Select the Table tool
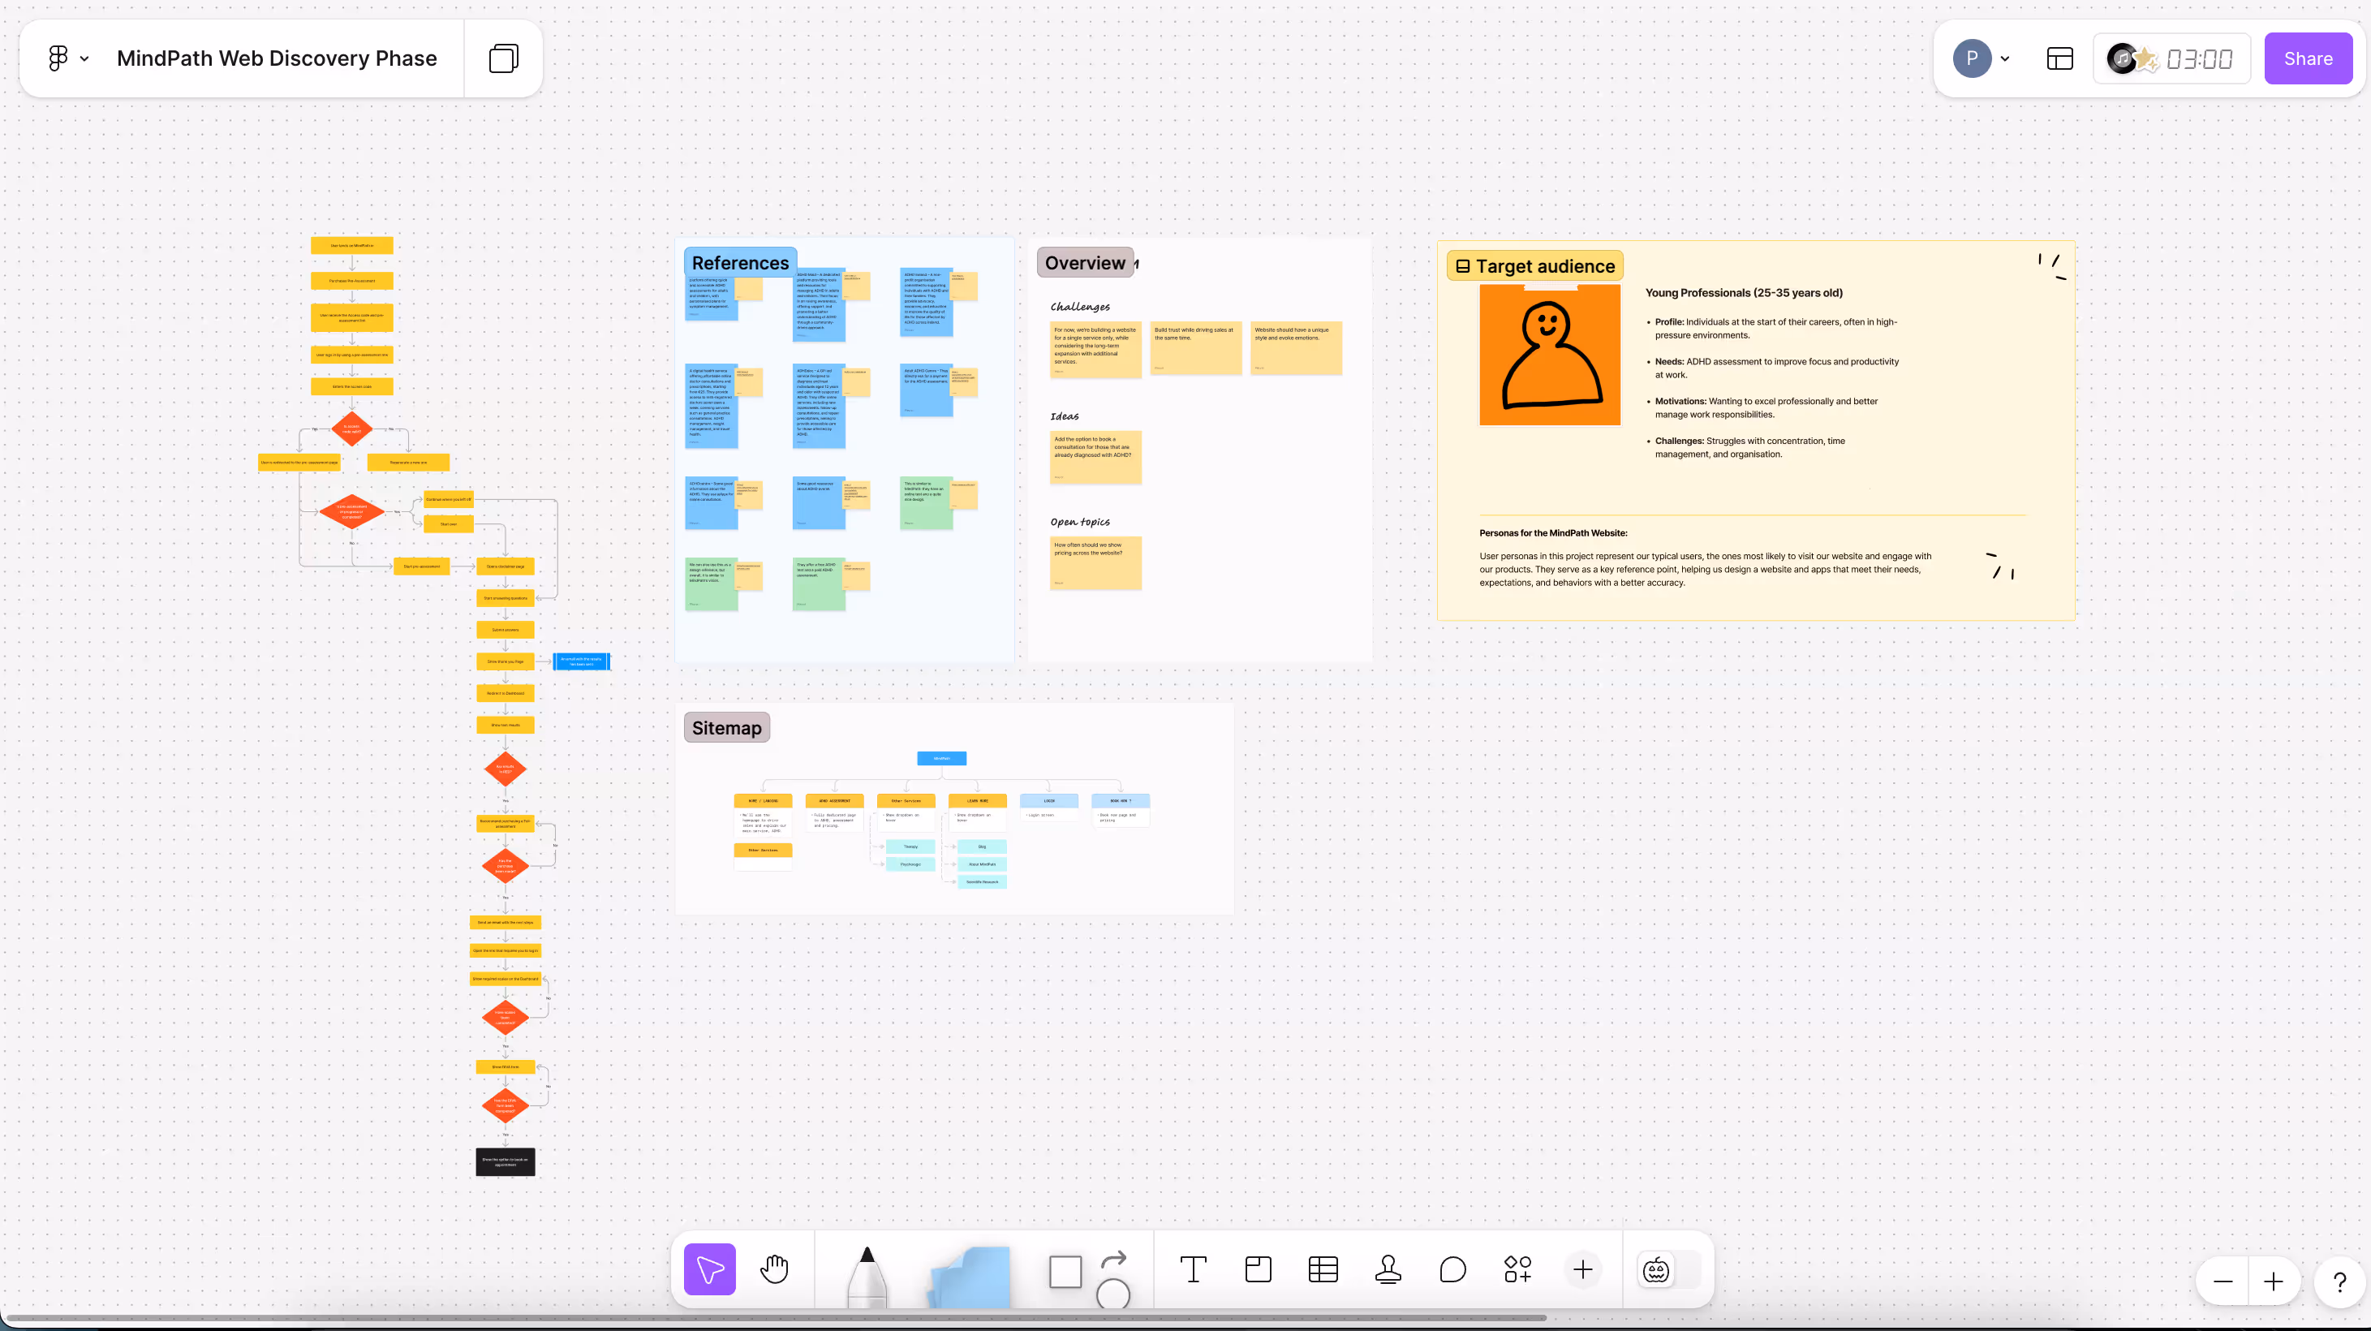The image size is (2371, 1331). [x=1323, y=1269]
